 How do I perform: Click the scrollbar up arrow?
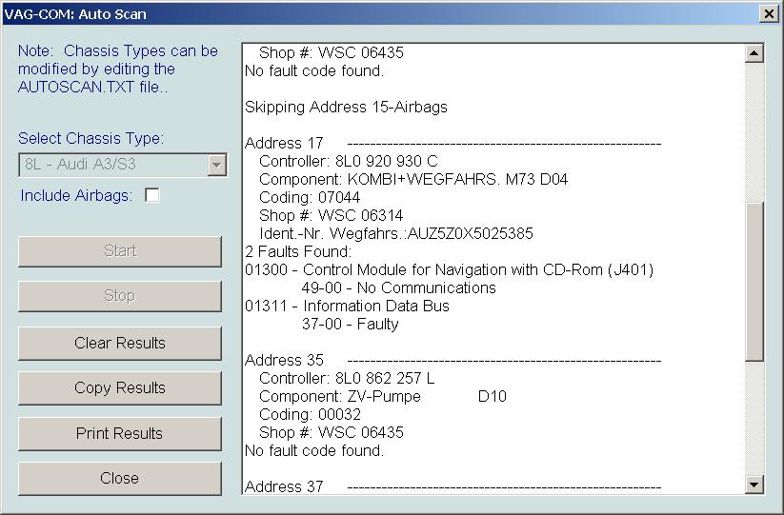click(754, 53)
